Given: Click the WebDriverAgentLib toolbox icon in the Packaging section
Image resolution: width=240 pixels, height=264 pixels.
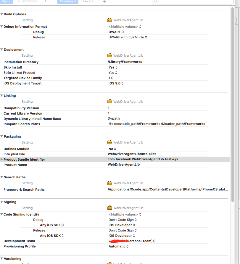Looking at the screenshot, I should point(110,142).
